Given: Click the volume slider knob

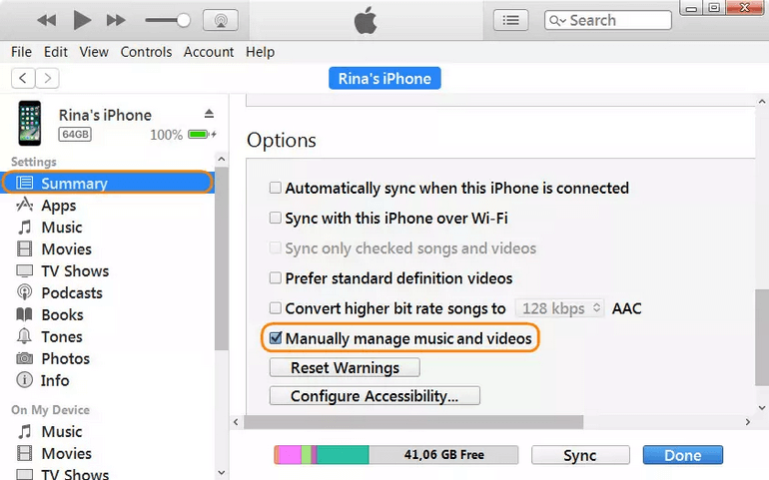Looking at the screenshot, I should [x=184, y=20].
